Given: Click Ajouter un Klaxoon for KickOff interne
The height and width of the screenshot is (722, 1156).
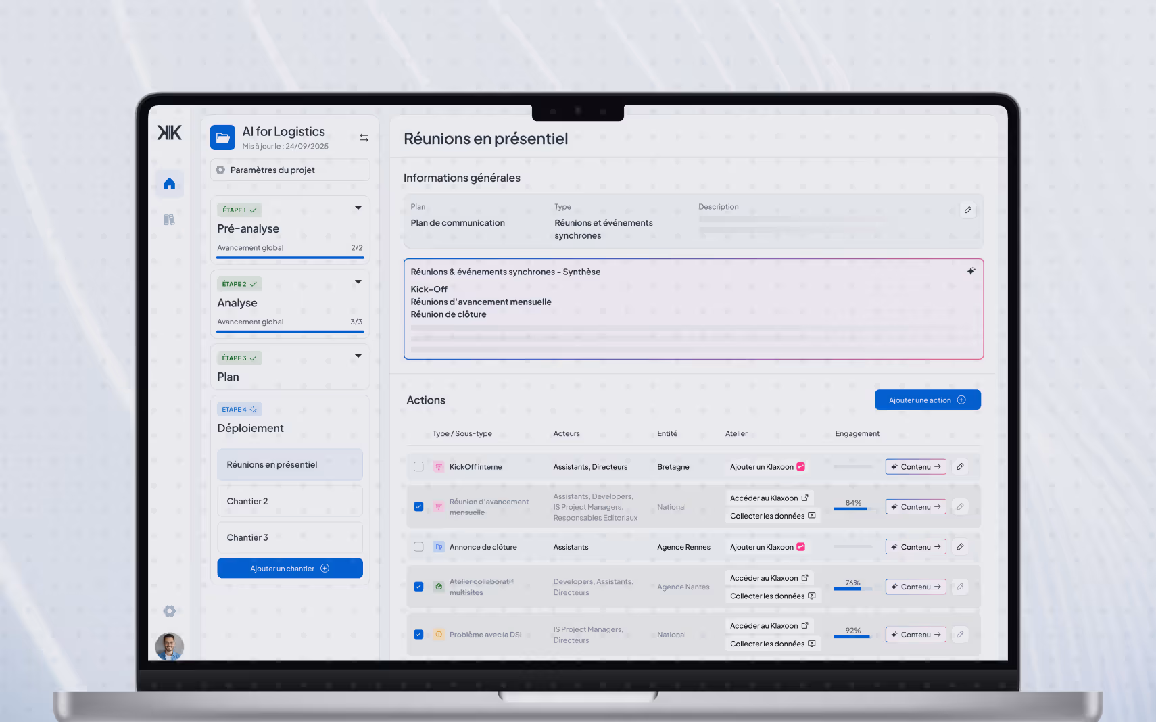Looking at the screenshot, I should click(767, 467).
